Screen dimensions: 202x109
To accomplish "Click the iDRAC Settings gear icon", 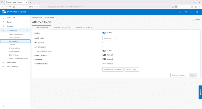I will (x=4, y=66).
